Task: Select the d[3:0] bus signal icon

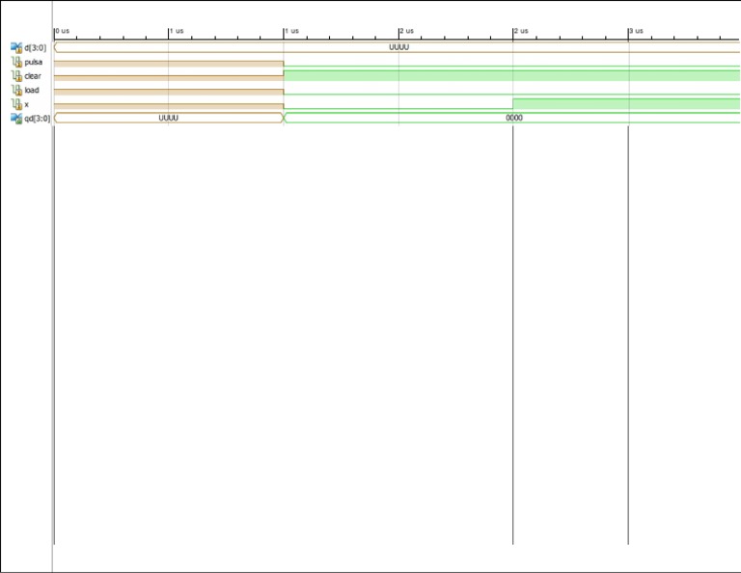Action: (16, 47)
